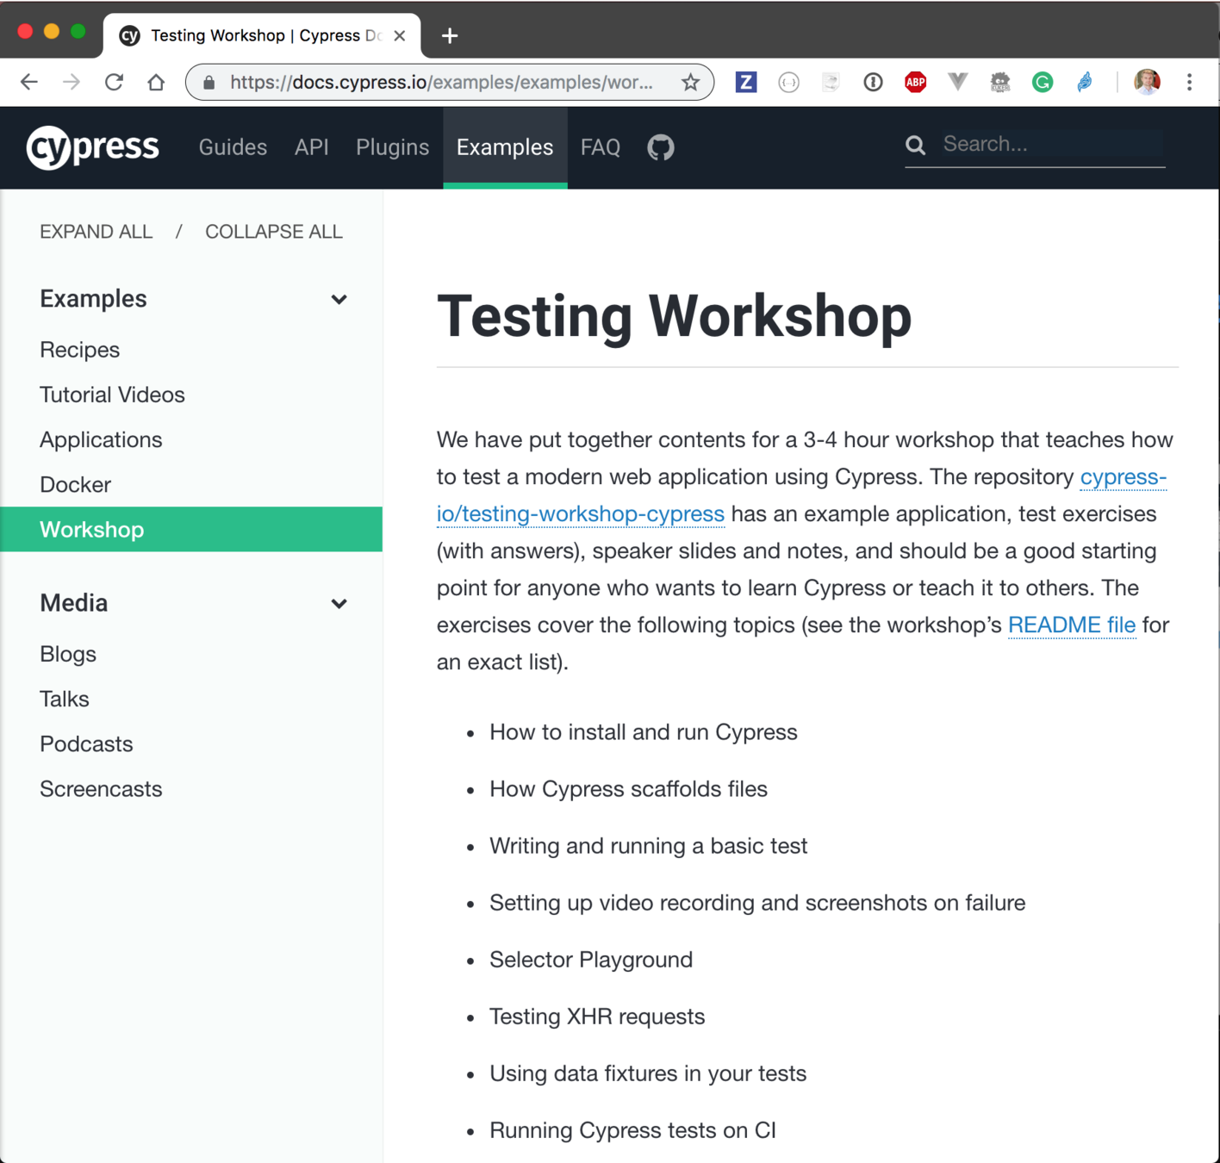The width and height of the screenshot is (1220, 1163).
Task: Select the Testing Workshop browser tab
Action: pyautogui.click(x=262, y=35)
